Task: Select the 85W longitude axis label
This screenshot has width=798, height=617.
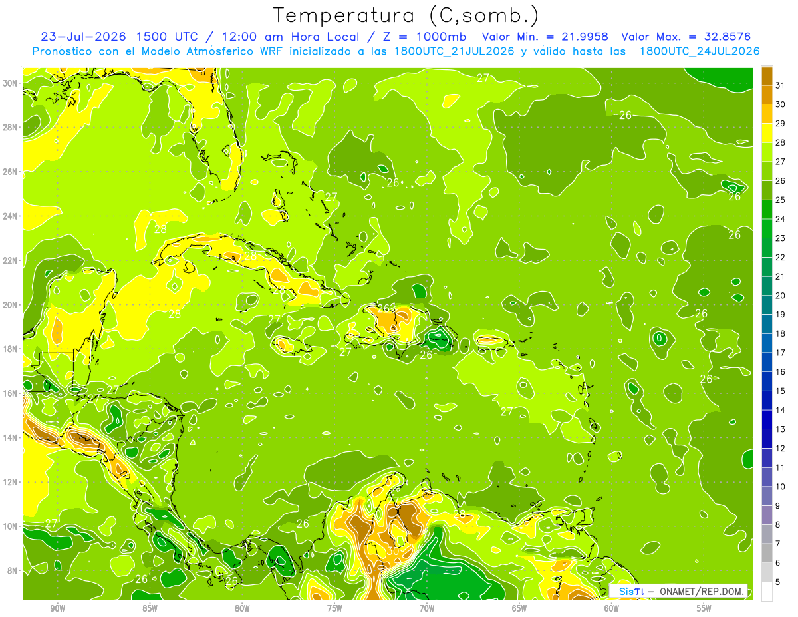Action: pyautogui.click(x=150, y=608)
